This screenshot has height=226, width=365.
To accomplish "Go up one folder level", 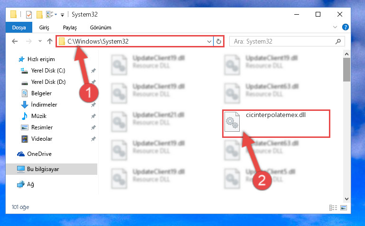I will click(49, 41).
